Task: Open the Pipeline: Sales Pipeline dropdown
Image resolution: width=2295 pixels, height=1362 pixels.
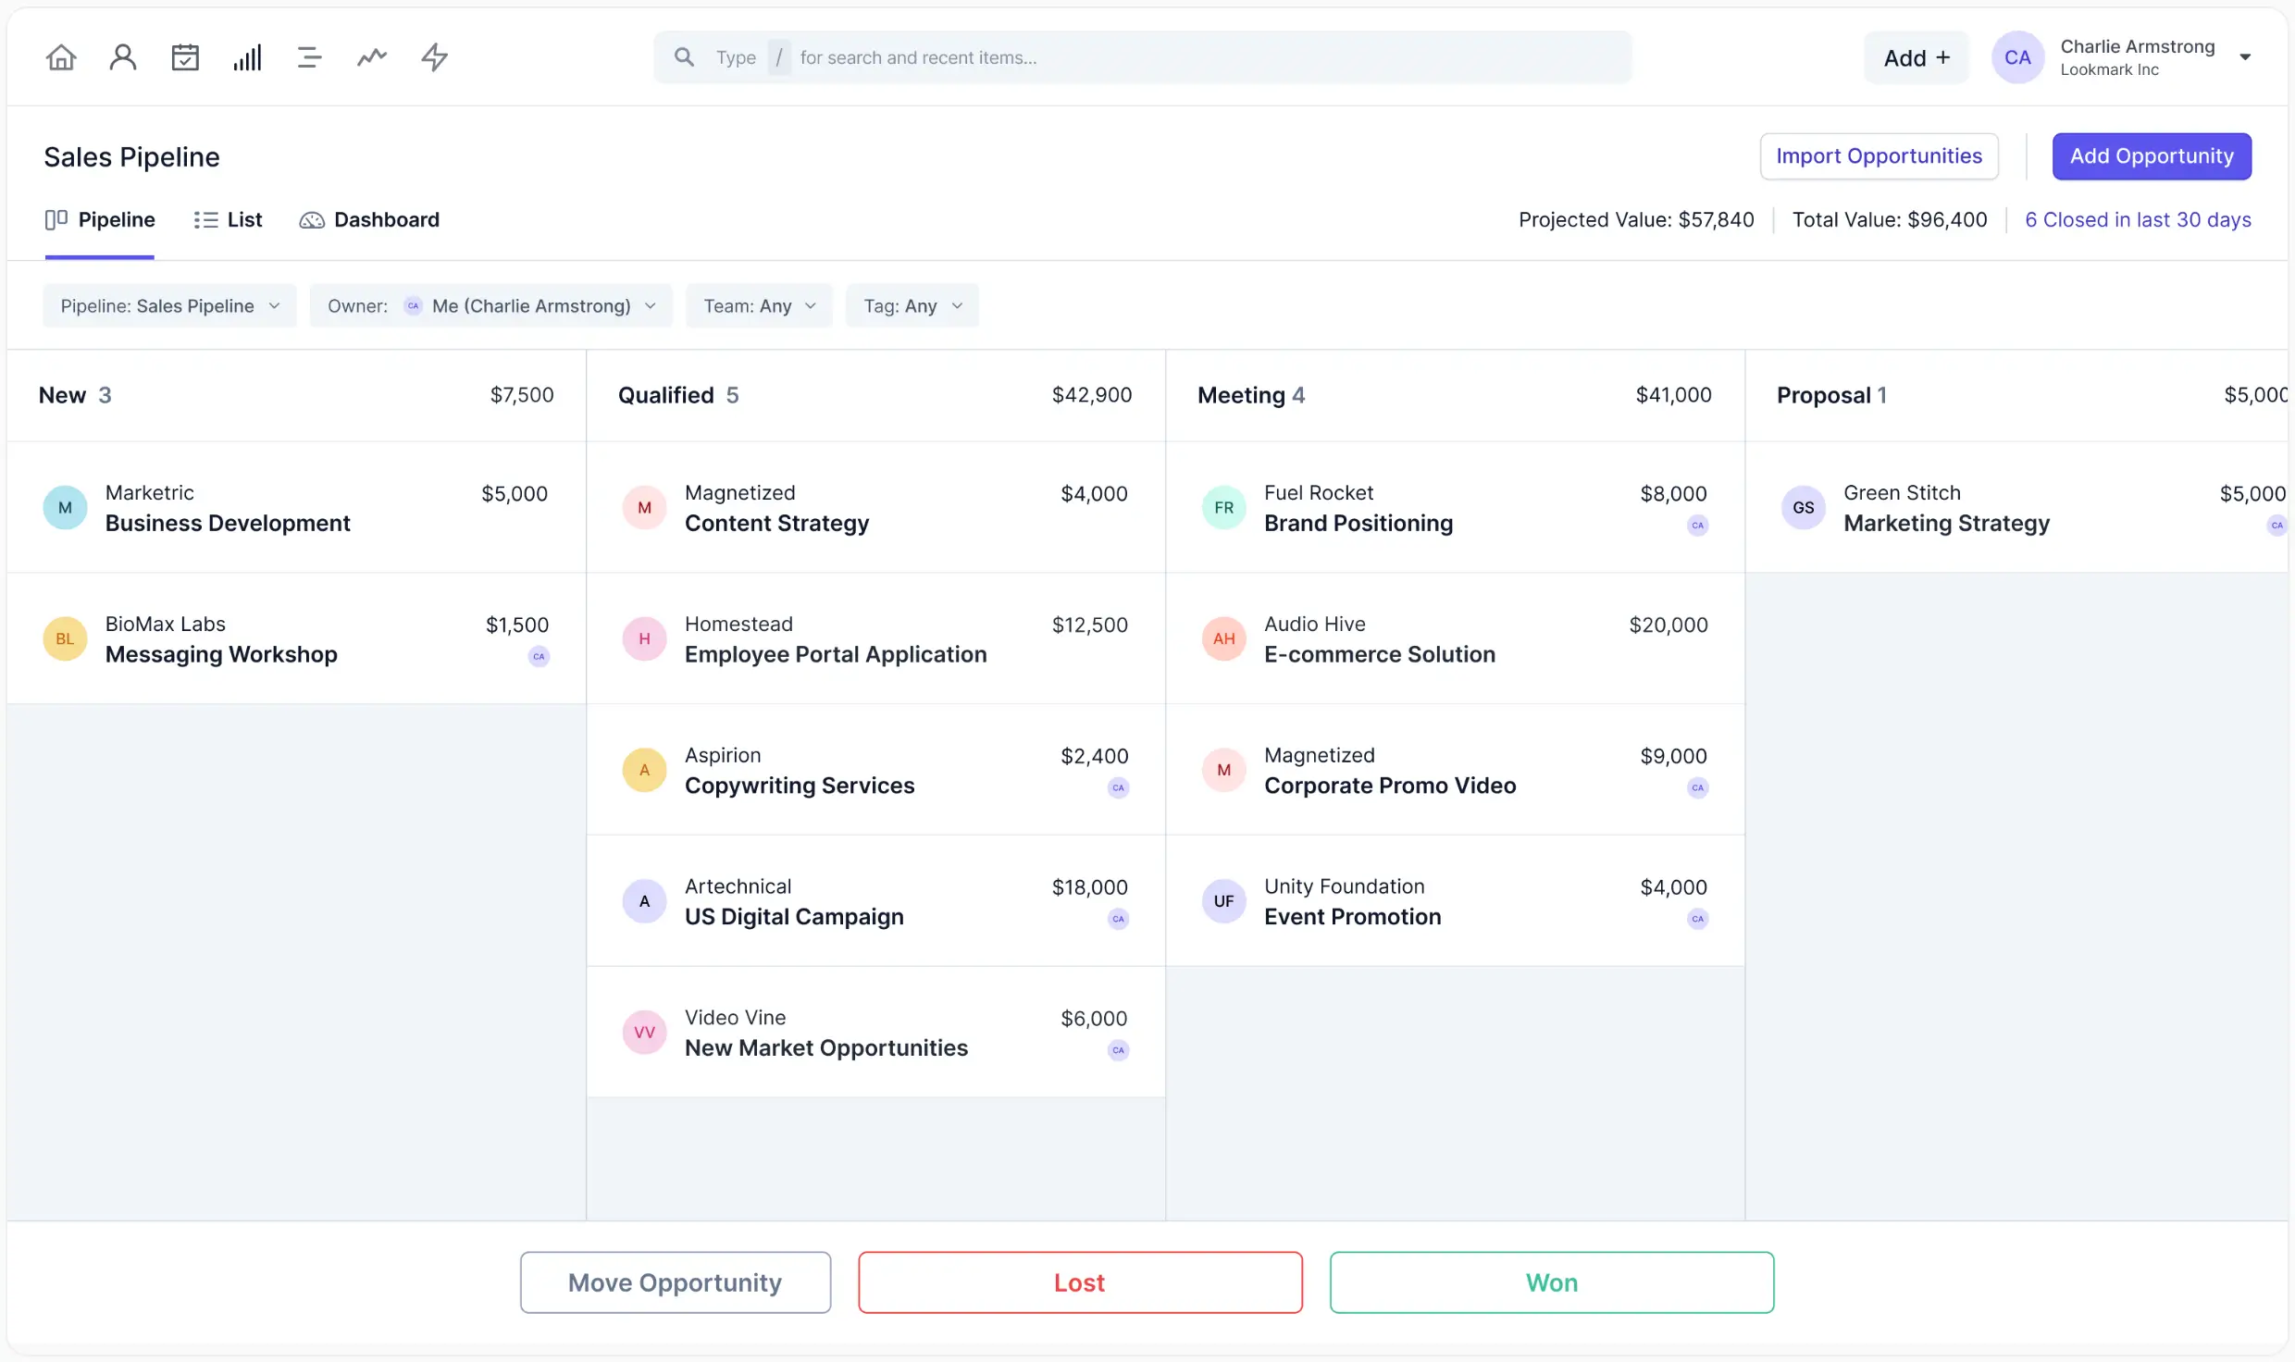Action: 168,305
